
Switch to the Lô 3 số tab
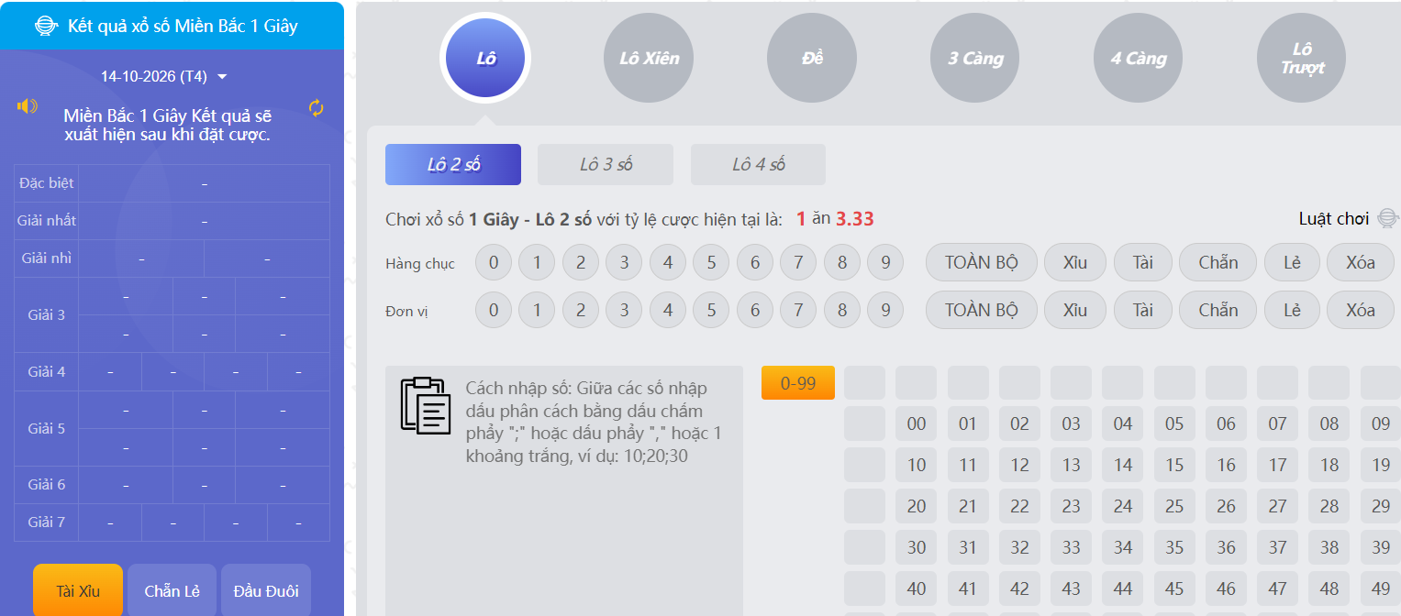coord(606,165)
